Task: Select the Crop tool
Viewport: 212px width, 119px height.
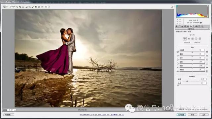Action: click(20, 7)
